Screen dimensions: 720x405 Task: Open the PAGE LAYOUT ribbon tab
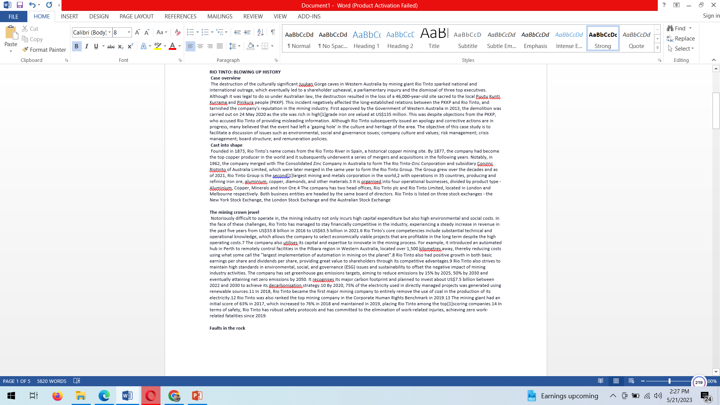tap(136, 16)
